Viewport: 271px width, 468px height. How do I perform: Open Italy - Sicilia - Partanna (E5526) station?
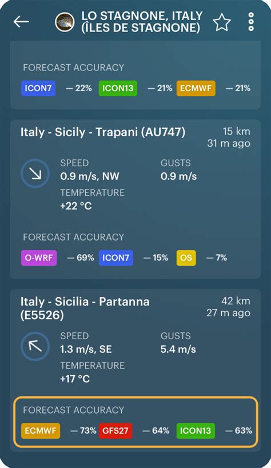pyautogui.click(x=85, y=308)
